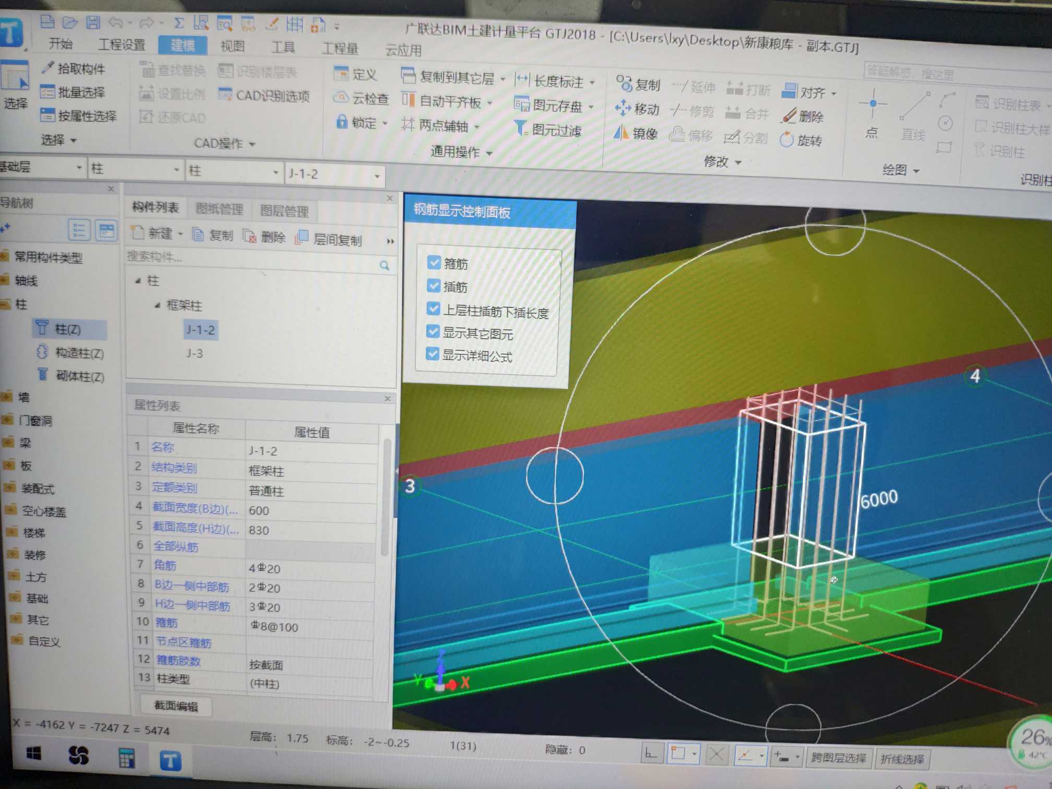Open 批量选择 batch select tool
Viewport: 1052px width, 789px height.
click(74, 92)
